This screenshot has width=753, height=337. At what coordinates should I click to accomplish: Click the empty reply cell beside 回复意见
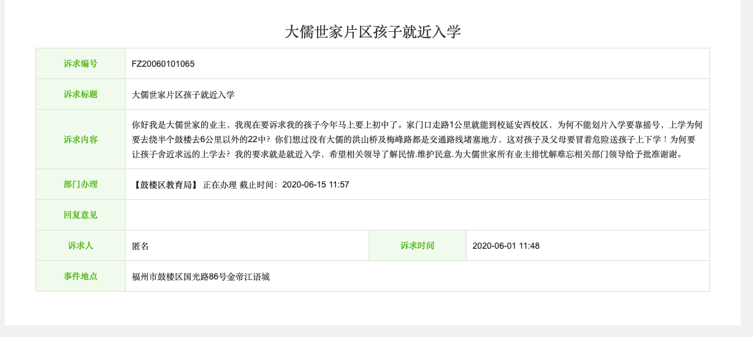click(417, 215)
